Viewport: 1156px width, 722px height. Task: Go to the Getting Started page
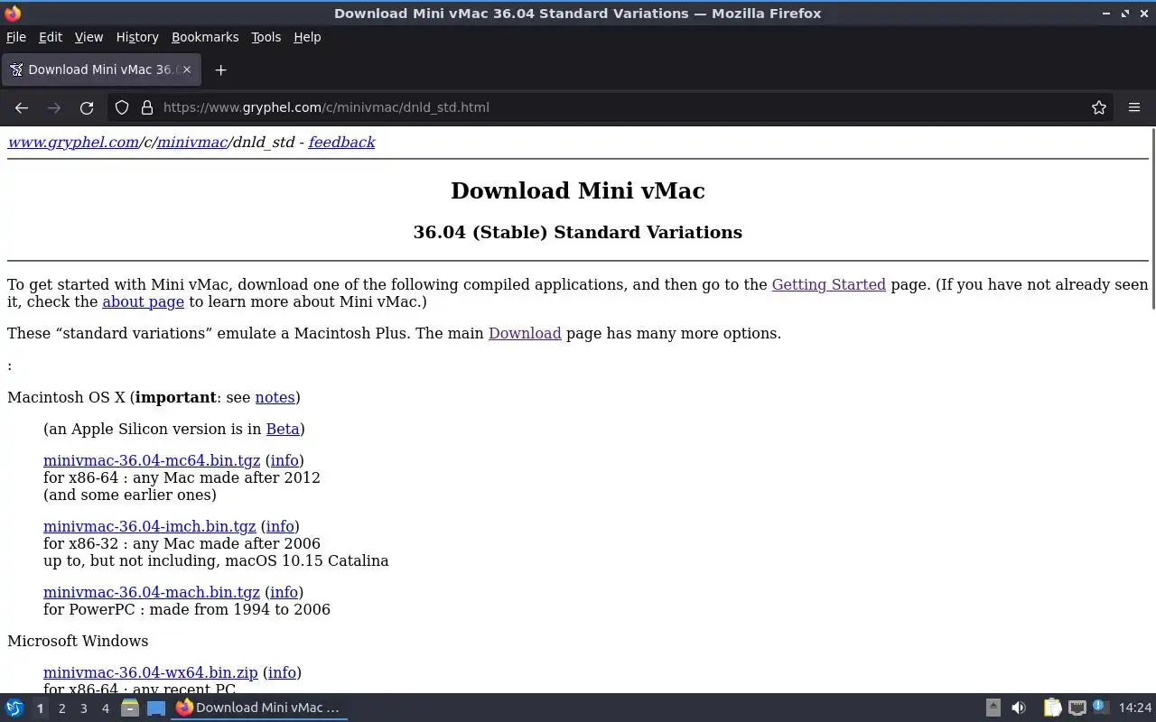[828, 284]
